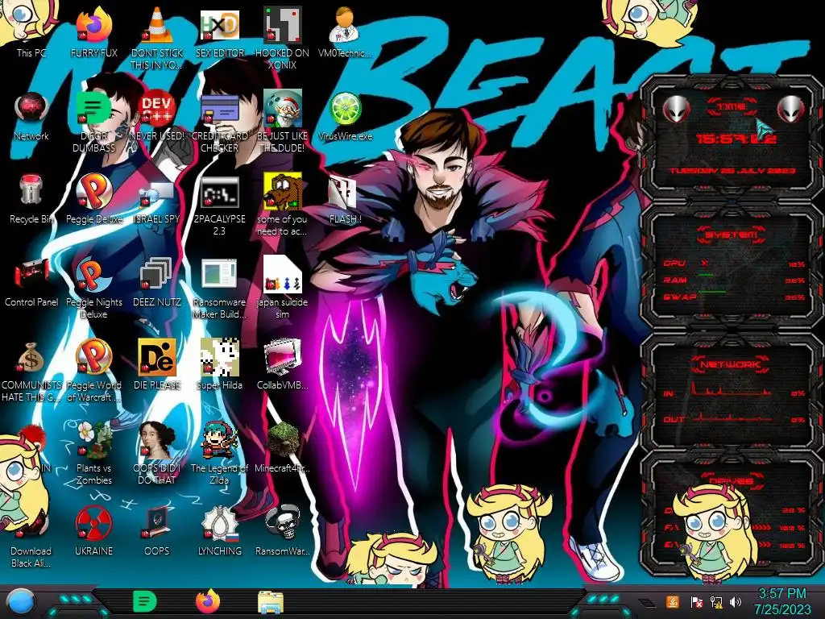The height and width of the screenshot is (619, 825).
Task: Launch the CREDIT CARD CHECKER shortcut
Action: (219, 123)
